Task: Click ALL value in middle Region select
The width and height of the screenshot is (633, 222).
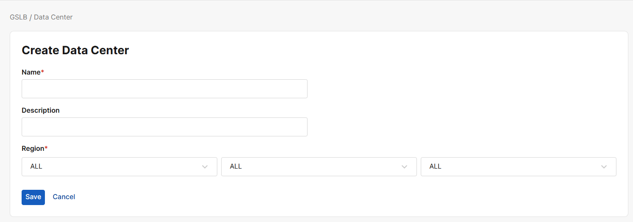Action: click(x=236, y=166)
